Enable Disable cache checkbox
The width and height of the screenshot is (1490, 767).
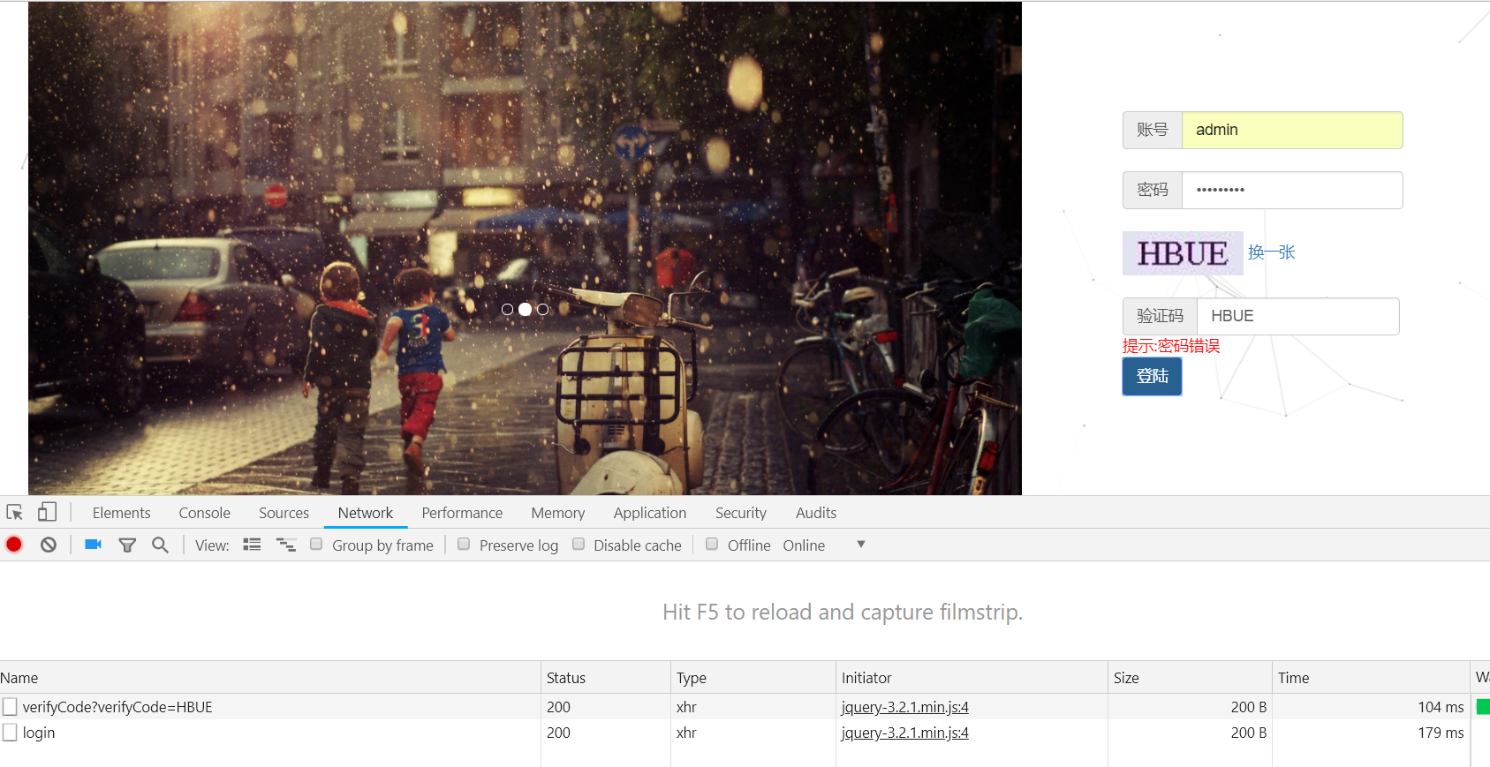[x=579, y=544]
